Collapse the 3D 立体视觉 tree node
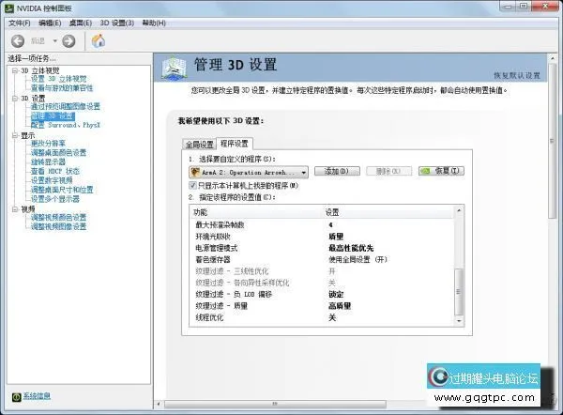The height and width of the screenshot is (415, 563). coord(15,70)
